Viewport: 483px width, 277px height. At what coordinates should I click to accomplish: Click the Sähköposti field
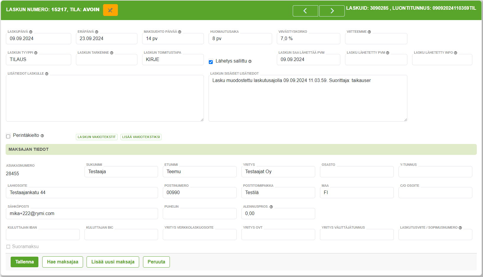coord(82,214)
